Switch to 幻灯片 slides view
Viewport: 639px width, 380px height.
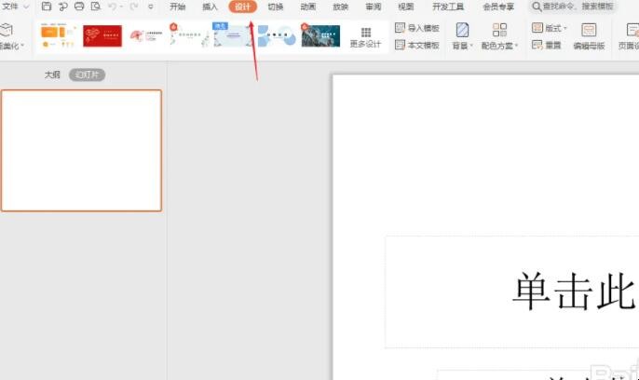click(x=87, y=75)
